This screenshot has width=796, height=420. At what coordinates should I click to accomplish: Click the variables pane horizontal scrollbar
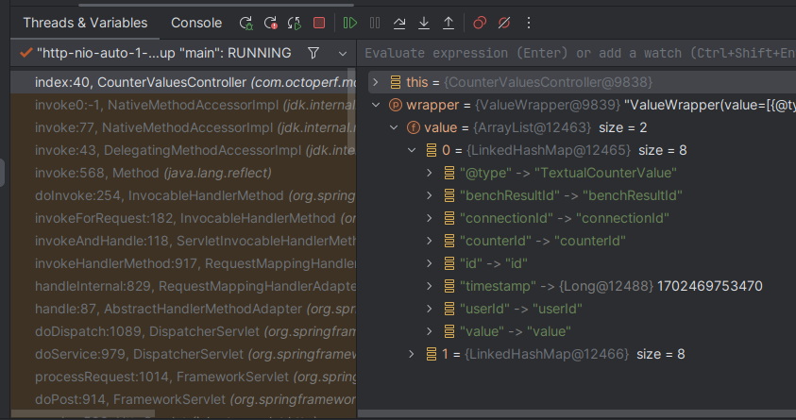pos(577,414)
